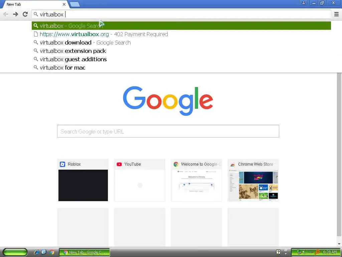This screenshot has width=342, height=257.
Task: Open the Welcome to Google Chrome tile
Action: tap(196, 180)
